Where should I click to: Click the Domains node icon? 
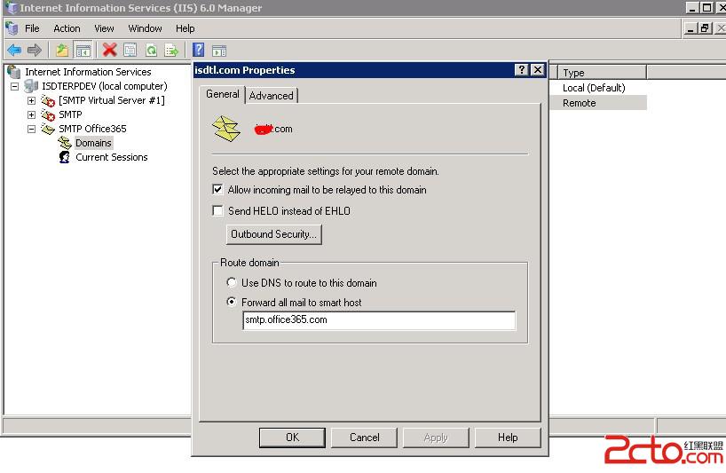[65, 143]
